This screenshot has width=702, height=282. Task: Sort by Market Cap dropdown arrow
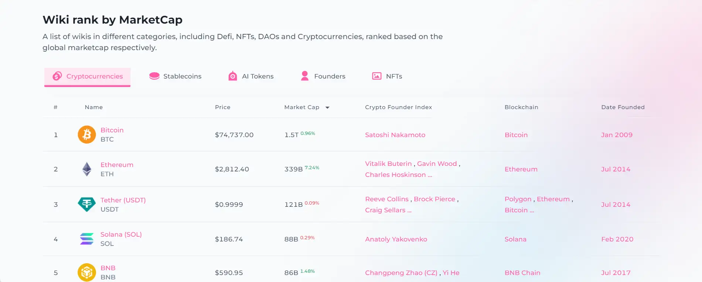pyautogui.click(x=327, y=108)
